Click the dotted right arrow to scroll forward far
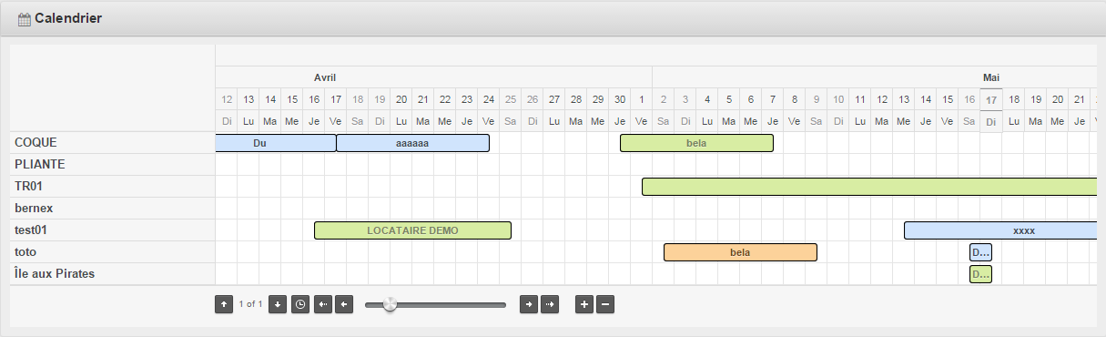Viewport: 1106px width, 337px height. point(550,304)
